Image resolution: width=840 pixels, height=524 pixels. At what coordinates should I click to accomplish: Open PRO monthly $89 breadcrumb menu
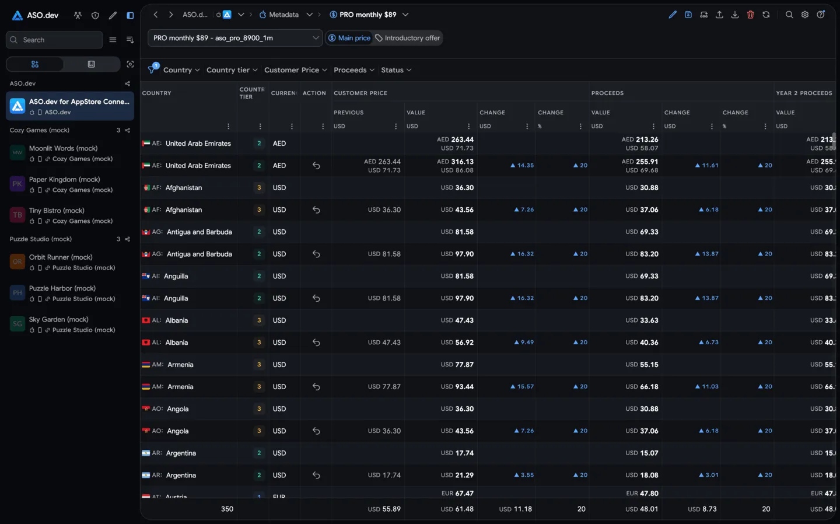(x=405, y=15)
